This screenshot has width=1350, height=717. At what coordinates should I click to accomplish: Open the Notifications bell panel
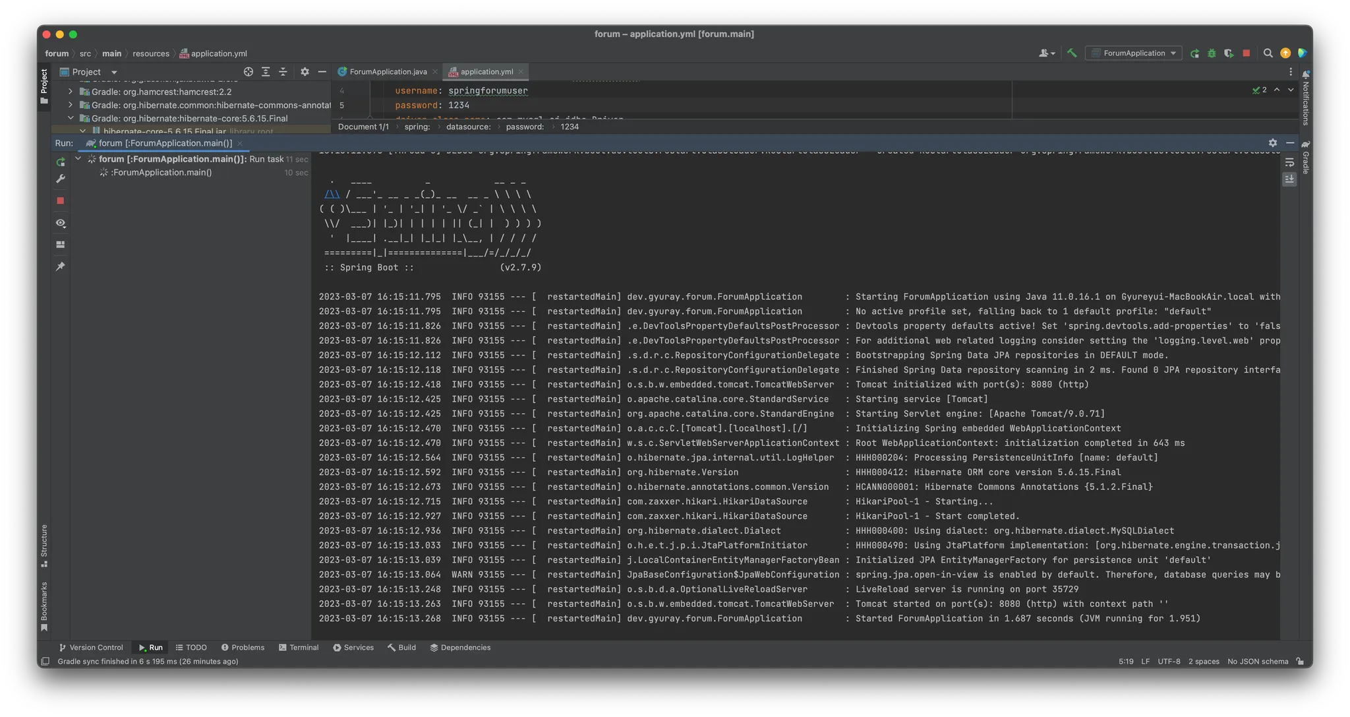coord(1305,75)
